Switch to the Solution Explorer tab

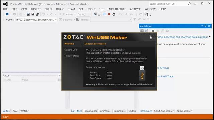164,111
